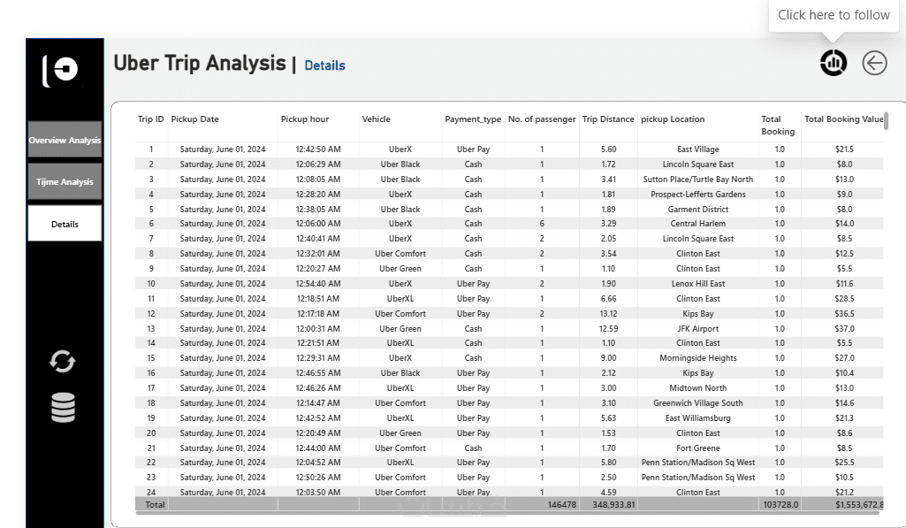
Task: Click Trip ID '23' cell
Action: (x=151, y=477)
